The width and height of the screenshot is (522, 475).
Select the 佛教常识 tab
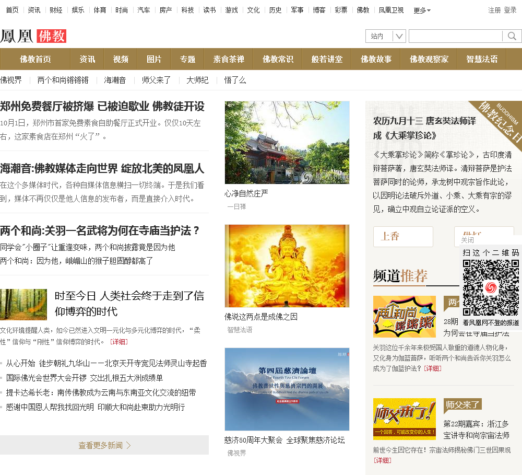point(278,59)
